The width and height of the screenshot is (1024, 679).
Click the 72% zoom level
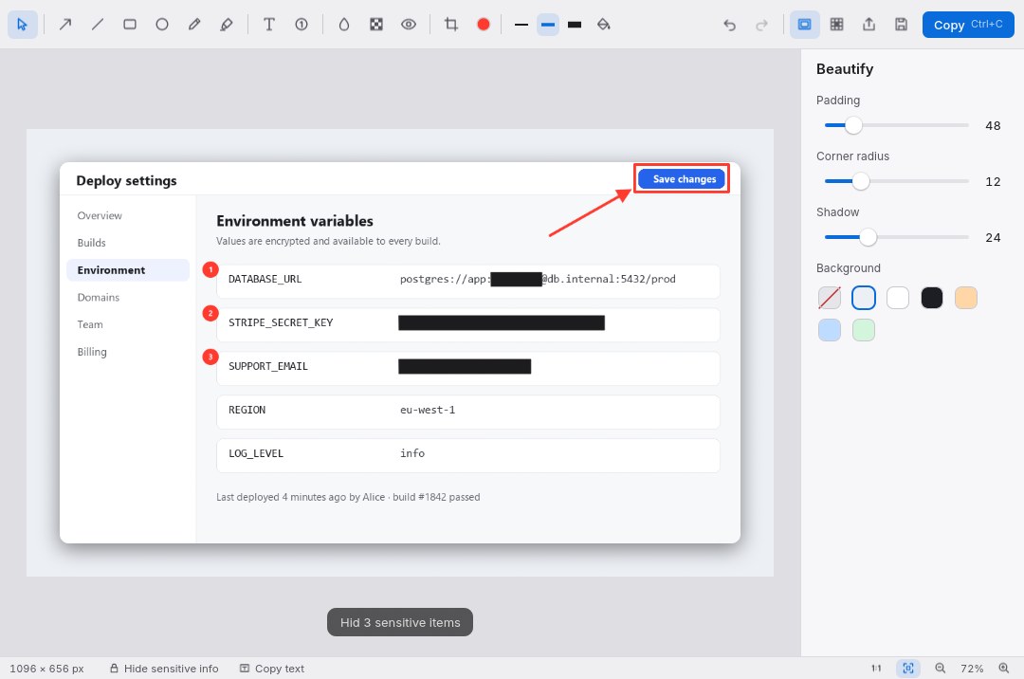pyautogui.click(x=972, y=669)
